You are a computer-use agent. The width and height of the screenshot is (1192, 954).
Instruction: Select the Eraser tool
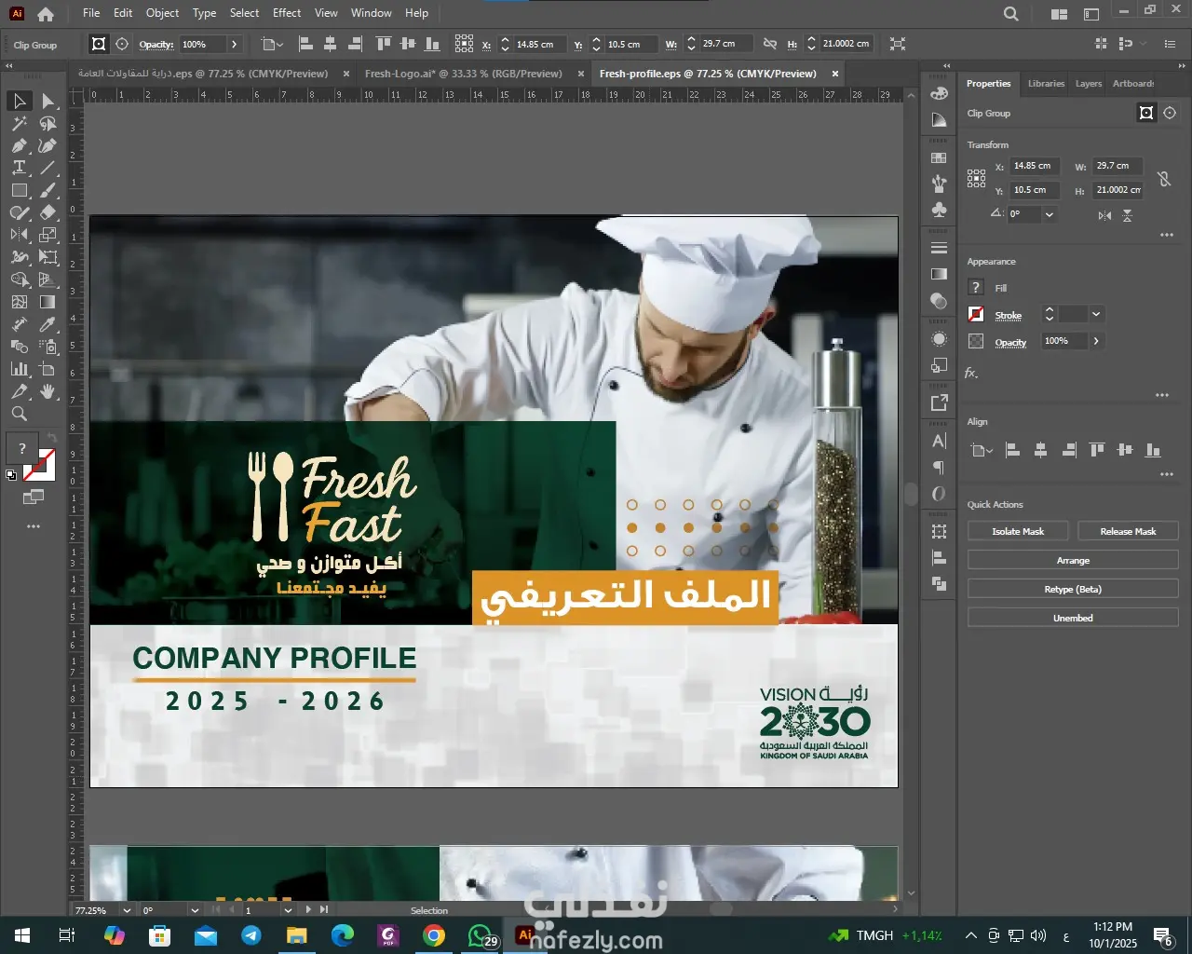[x=48, y=212]
